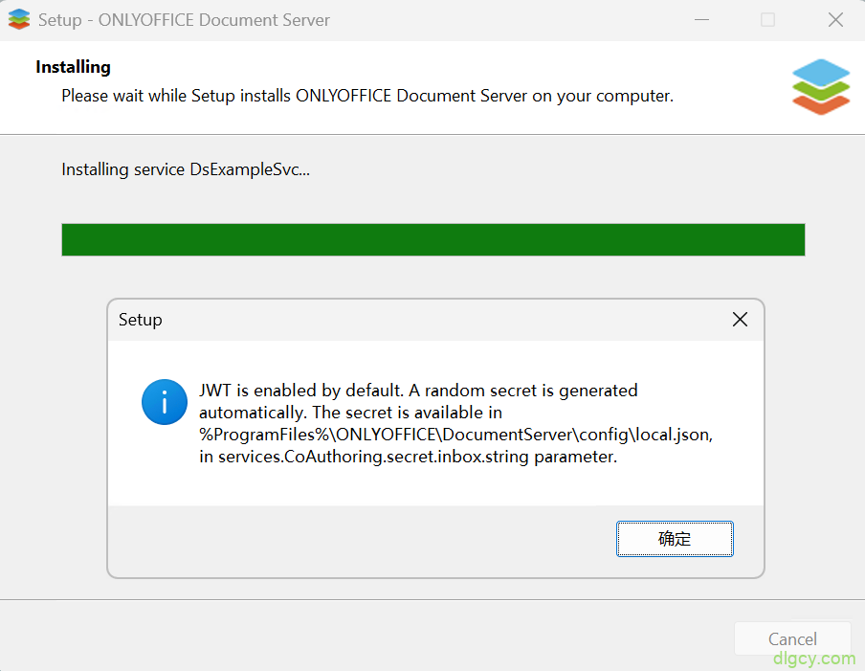The image size is (865, 671).
Task: Click the green installation progress bar
Action: [x=433, y=239]
